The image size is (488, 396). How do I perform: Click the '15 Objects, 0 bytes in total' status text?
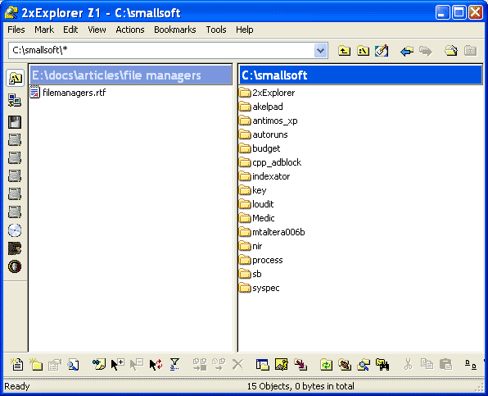click(300, 386)
